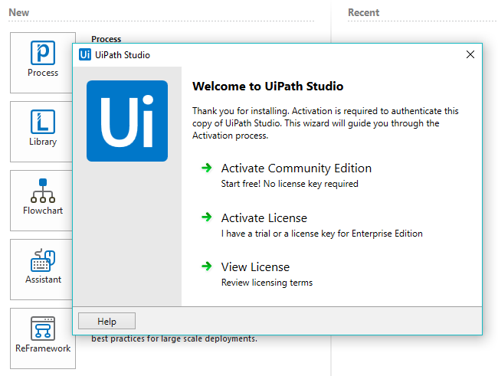Viewport: 498px width, 376px height.
Task: Select the Library template icon
Action: pos(42,123)
